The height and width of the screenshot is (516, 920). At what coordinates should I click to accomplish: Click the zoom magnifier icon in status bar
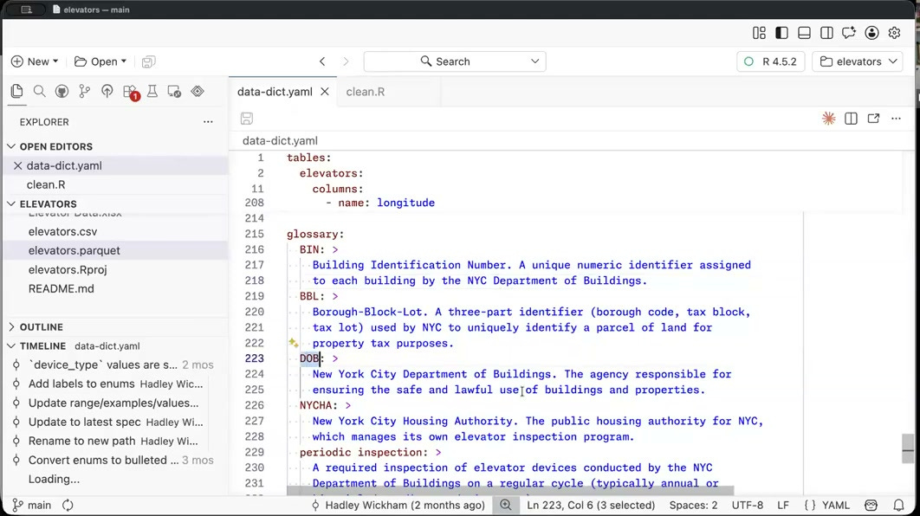[x=505, y=505]
